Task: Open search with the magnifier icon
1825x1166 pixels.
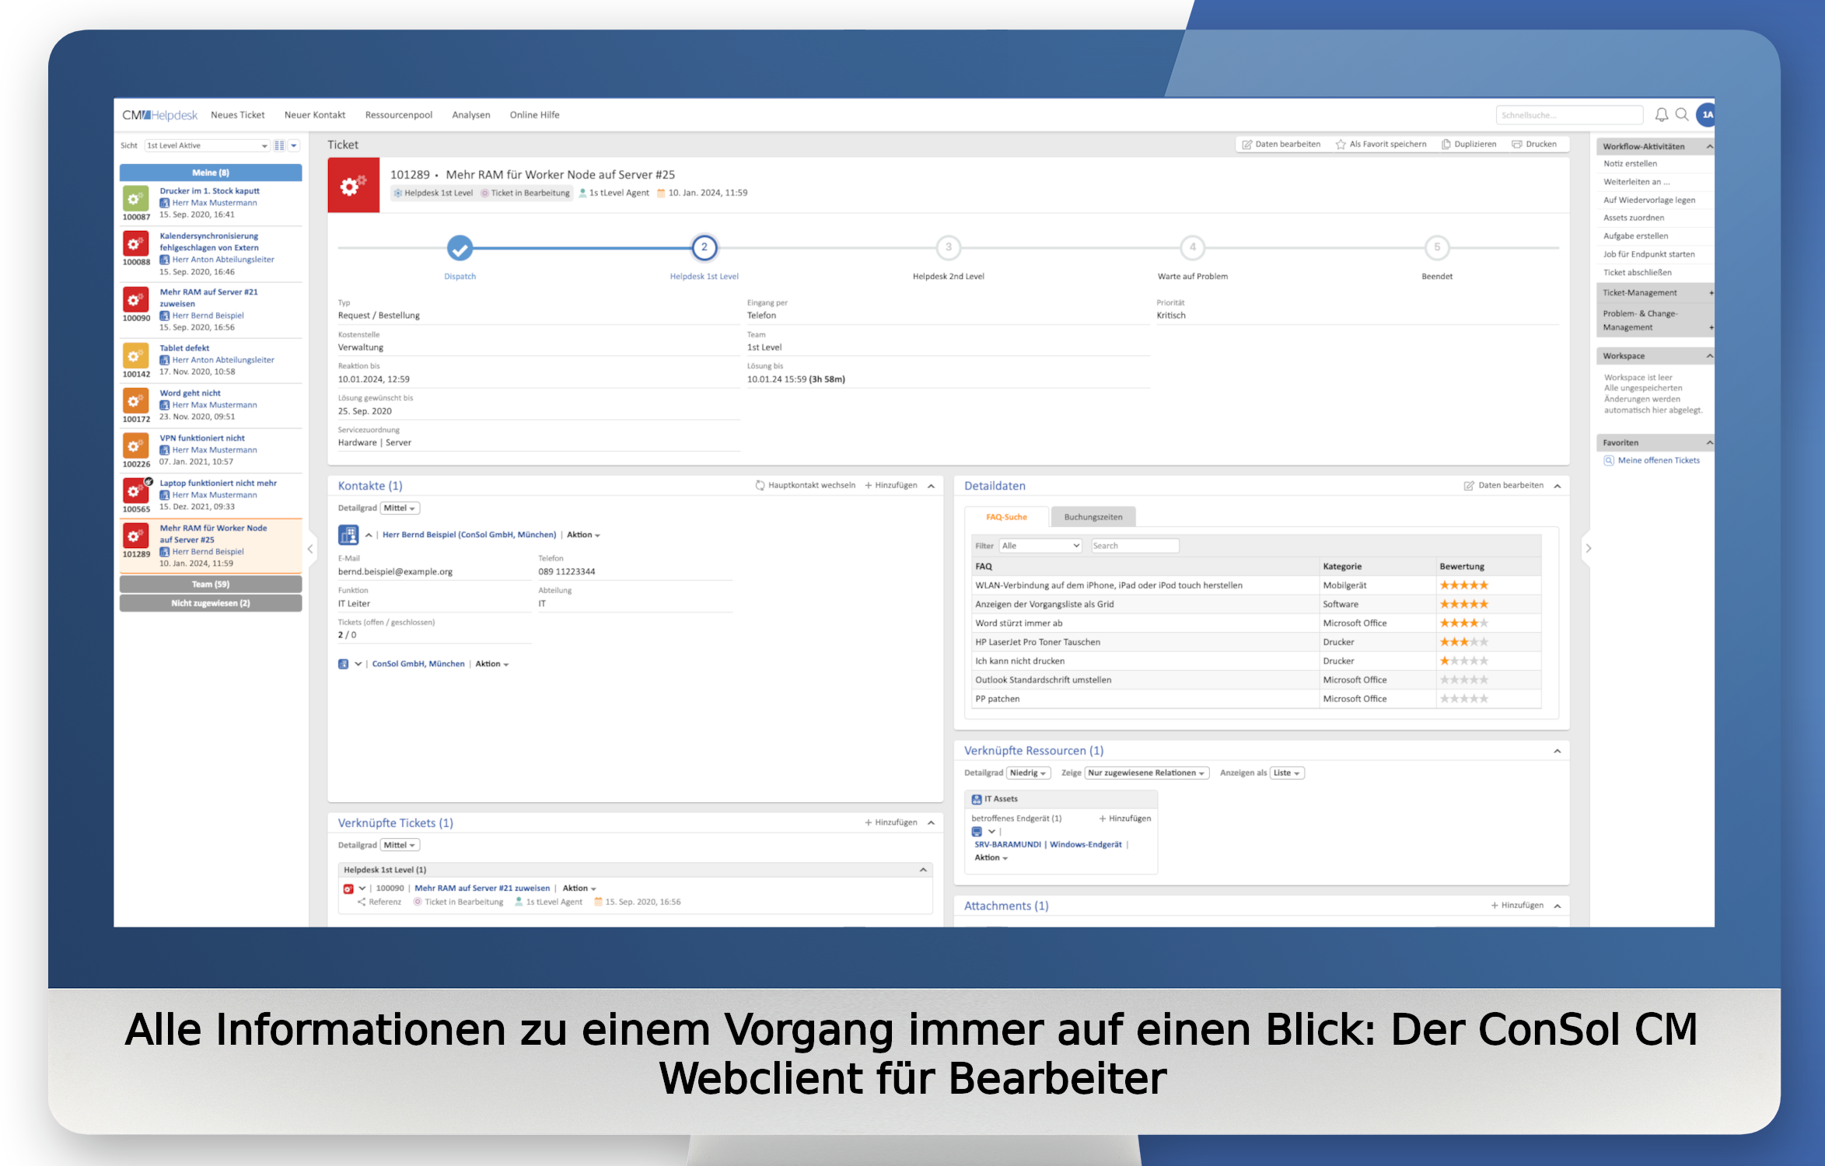Action: [1683, 114]
